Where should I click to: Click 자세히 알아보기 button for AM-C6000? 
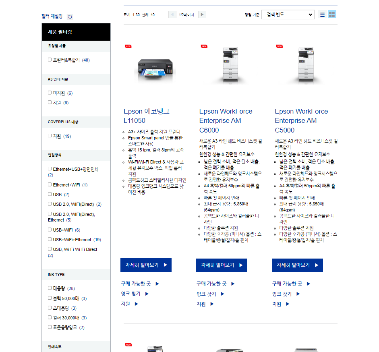(x=222, y=265)
